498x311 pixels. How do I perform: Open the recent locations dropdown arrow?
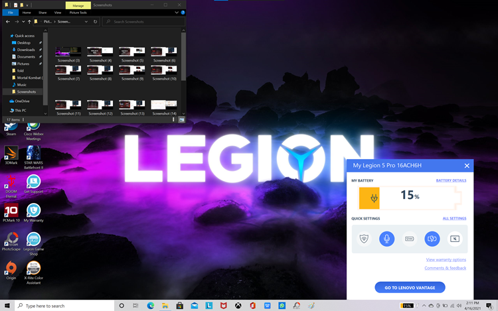23,22
